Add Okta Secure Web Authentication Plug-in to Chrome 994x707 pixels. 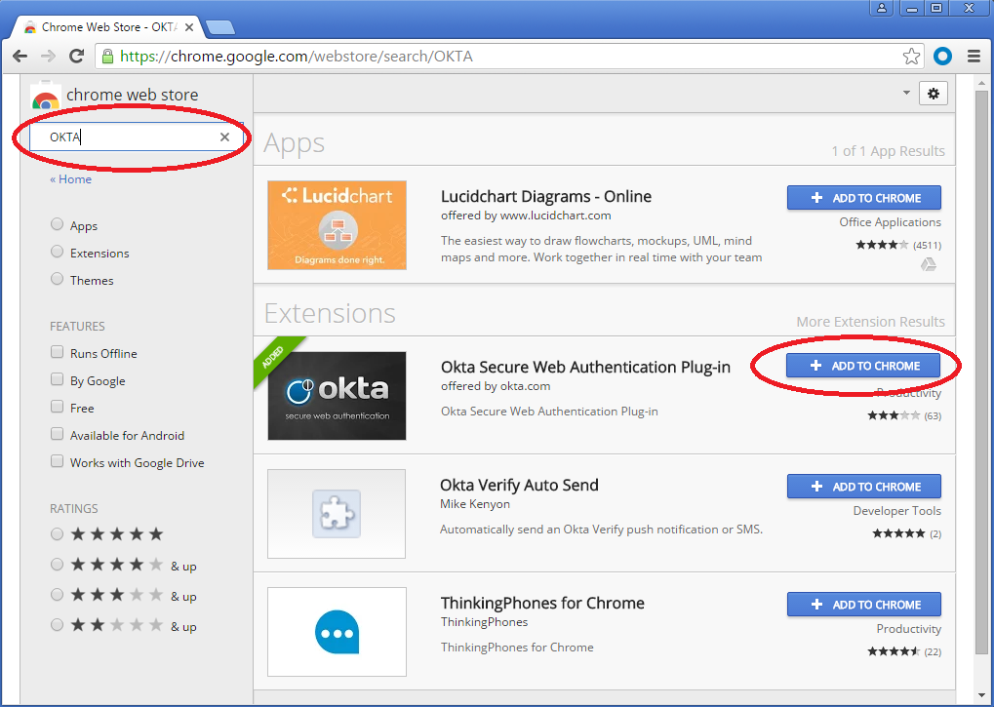(863, 366)
